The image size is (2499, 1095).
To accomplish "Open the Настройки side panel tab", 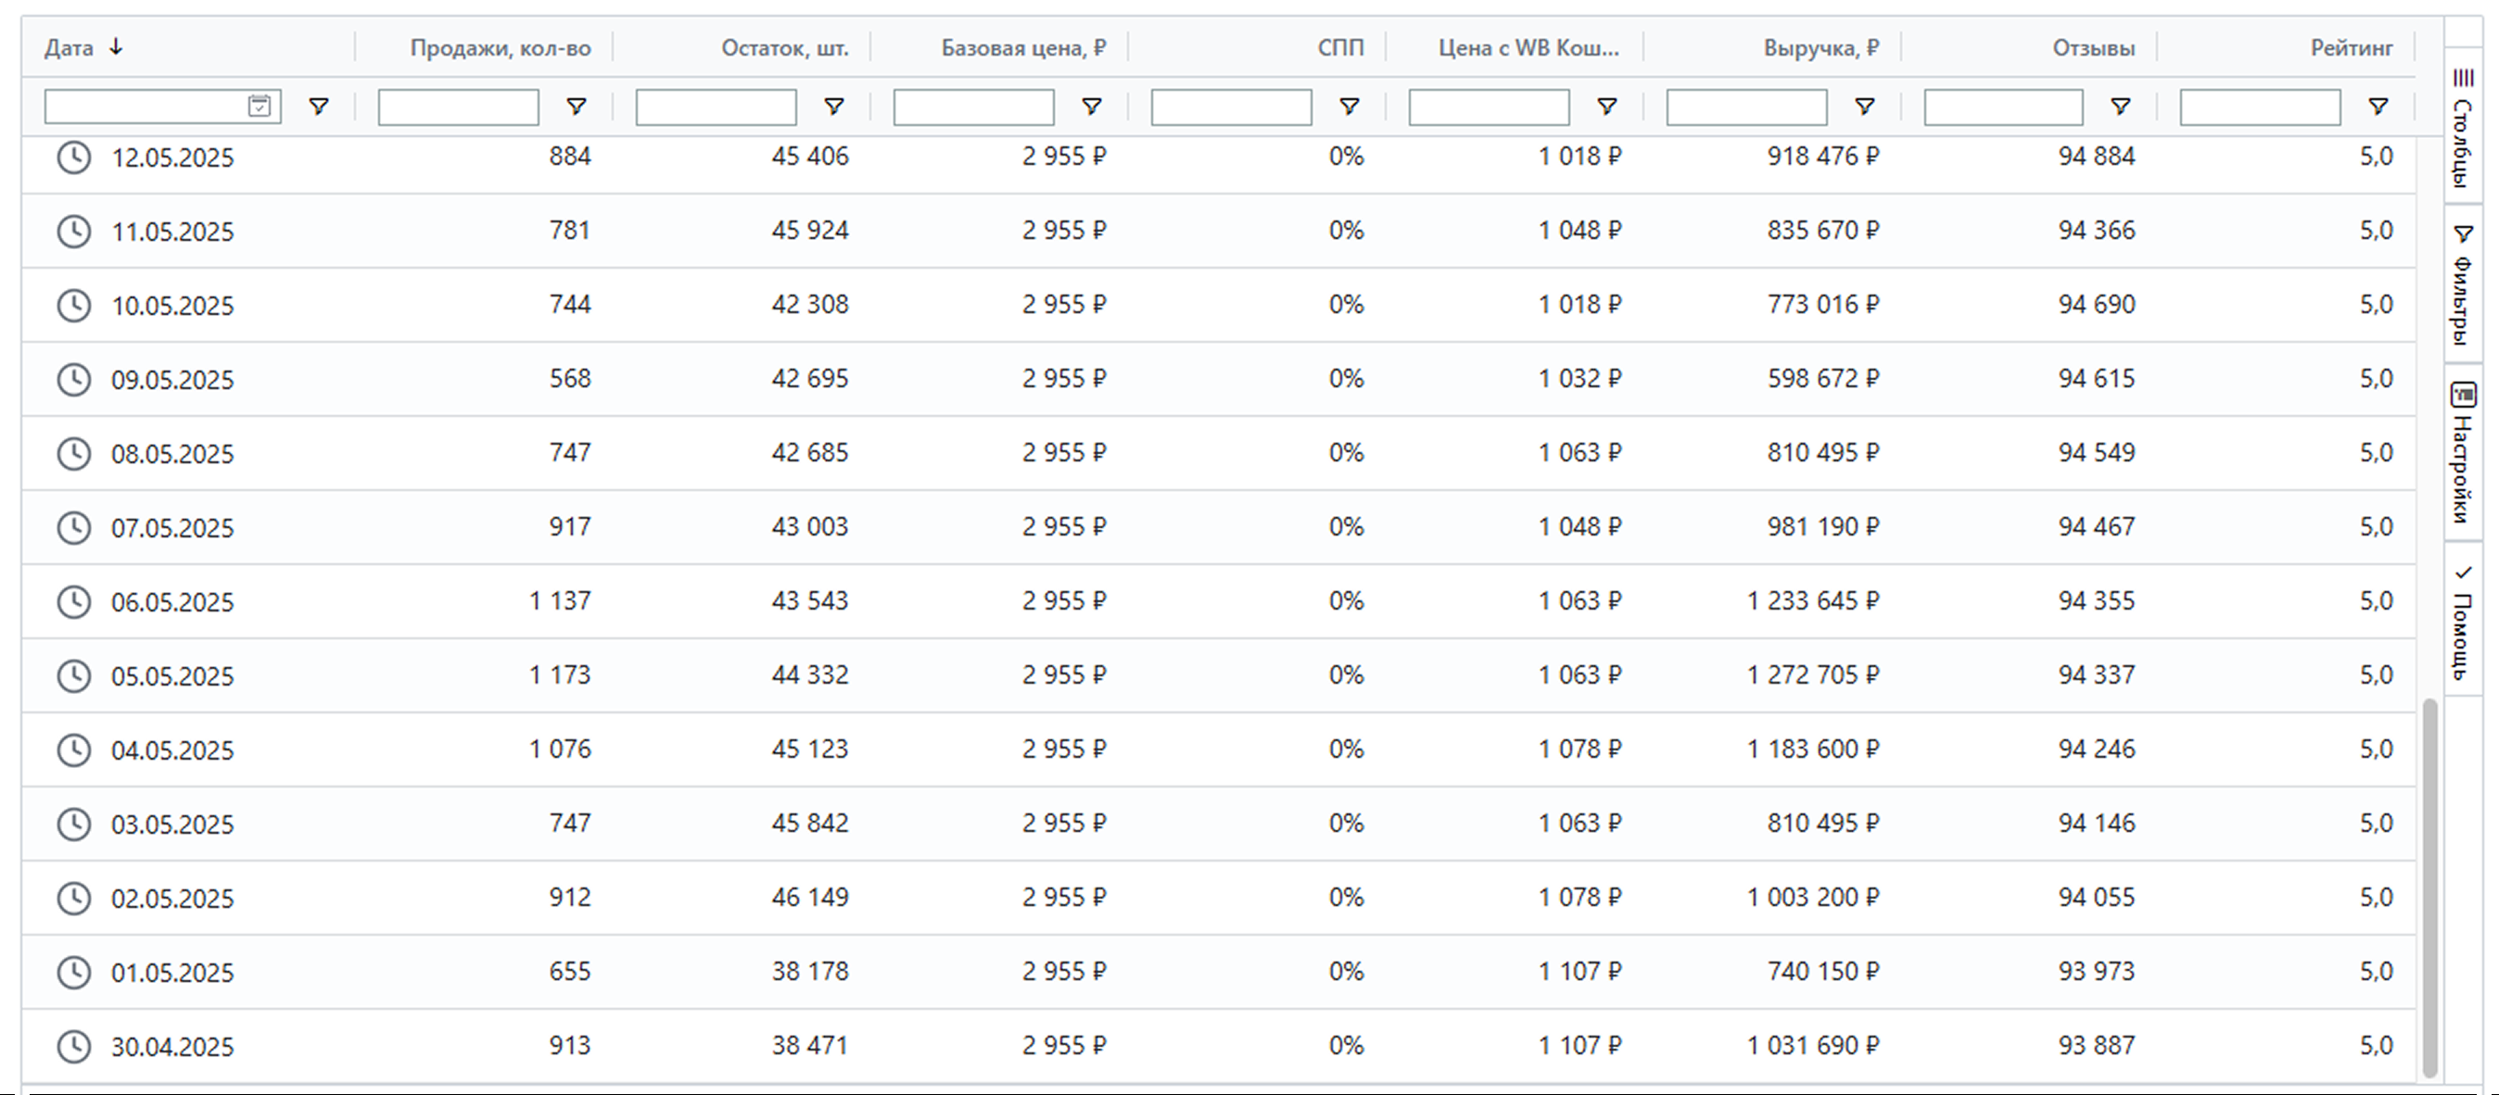I will [x=2462, y=453].
